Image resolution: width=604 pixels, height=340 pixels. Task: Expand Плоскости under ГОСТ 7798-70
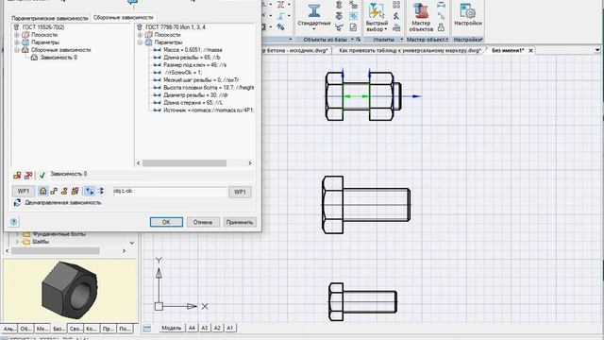point(141,35)
